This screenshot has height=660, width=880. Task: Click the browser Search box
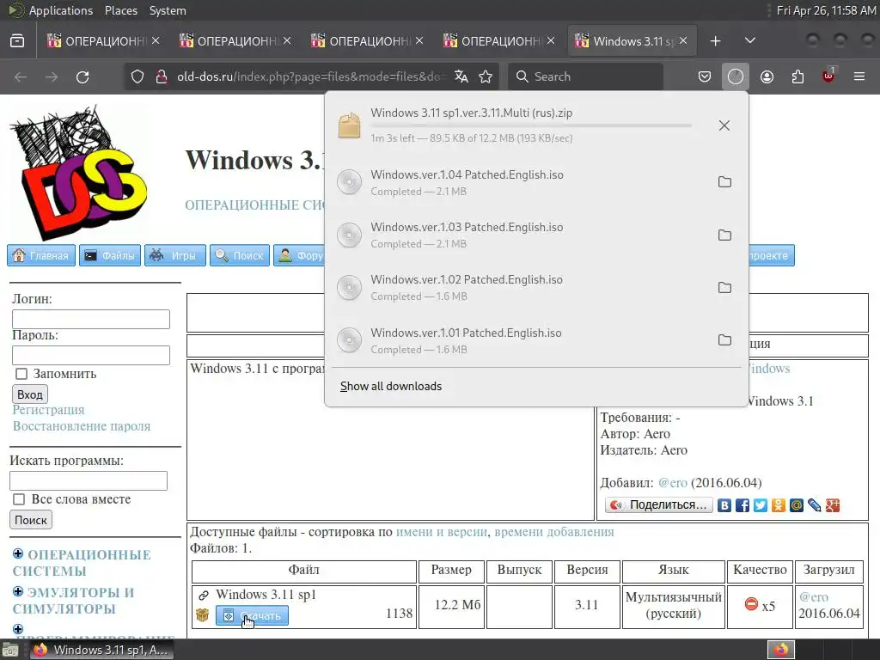coord(586,76)
